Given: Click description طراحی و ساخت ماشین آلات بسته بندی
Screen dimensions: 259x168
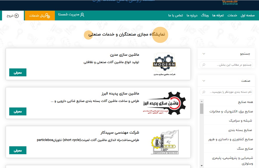Looking at the screenshot, I should click(95, 101).
